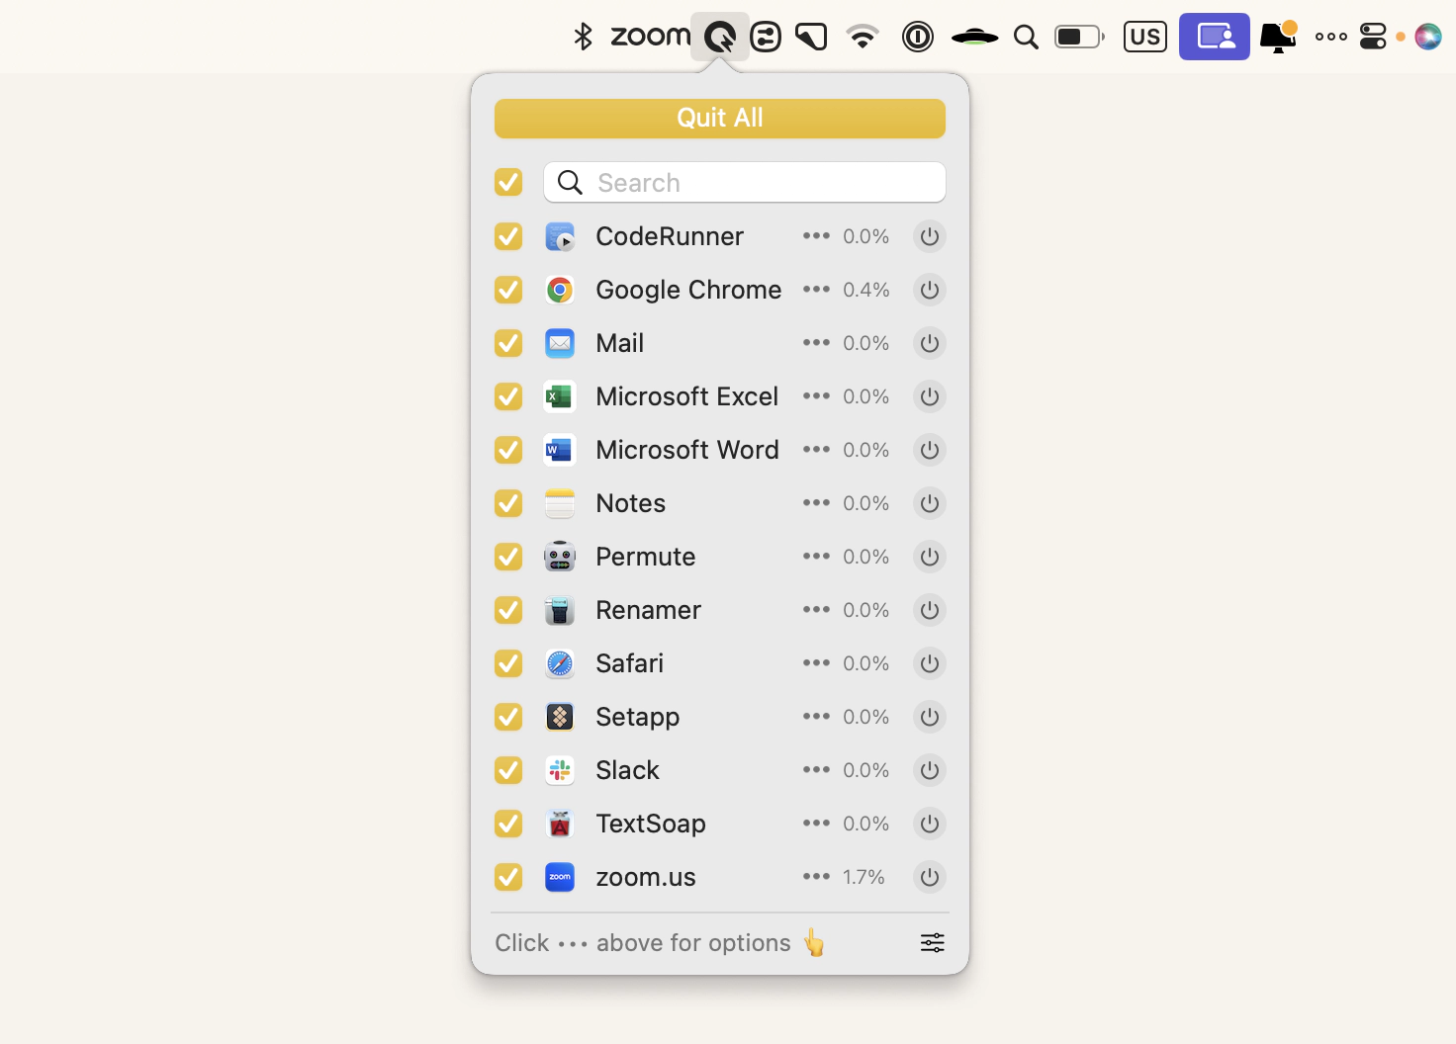Show options menu for Permute
This screenshot has height=1044, width=1456.
tap(816, 557)
